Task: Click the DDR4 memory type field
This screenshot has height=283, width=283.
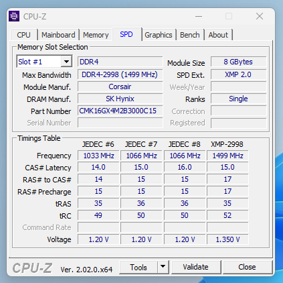Action: pyautogui.click(x=120, y=62)
